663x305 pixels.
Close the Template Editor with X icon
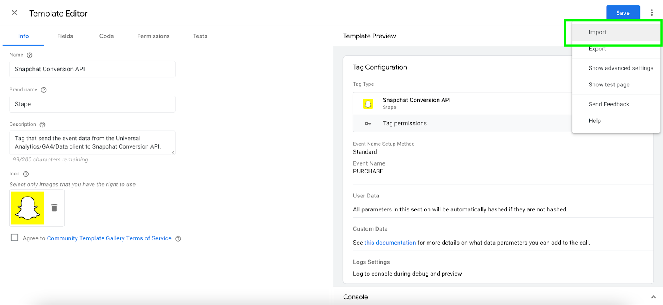click(15, 13)
